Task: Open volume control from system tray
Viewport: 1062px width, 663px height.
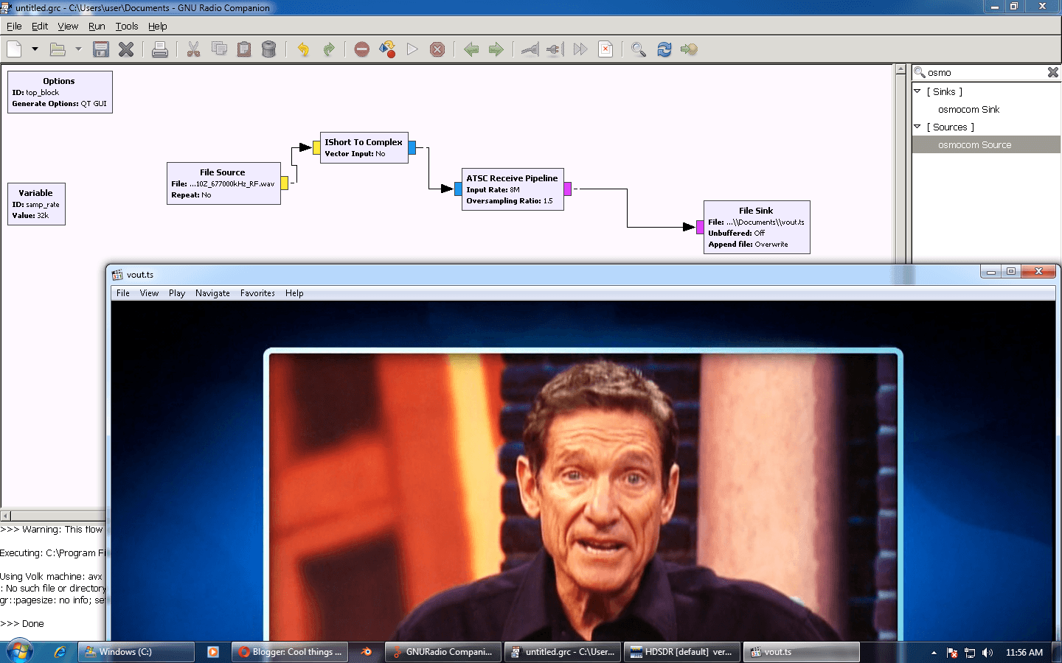Action: pyautogui.click(x=988, y=653)
